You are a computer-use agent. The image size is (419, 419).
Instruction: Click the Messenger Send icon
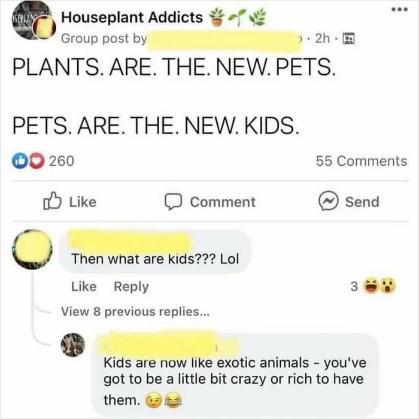[x=329, y=201]
